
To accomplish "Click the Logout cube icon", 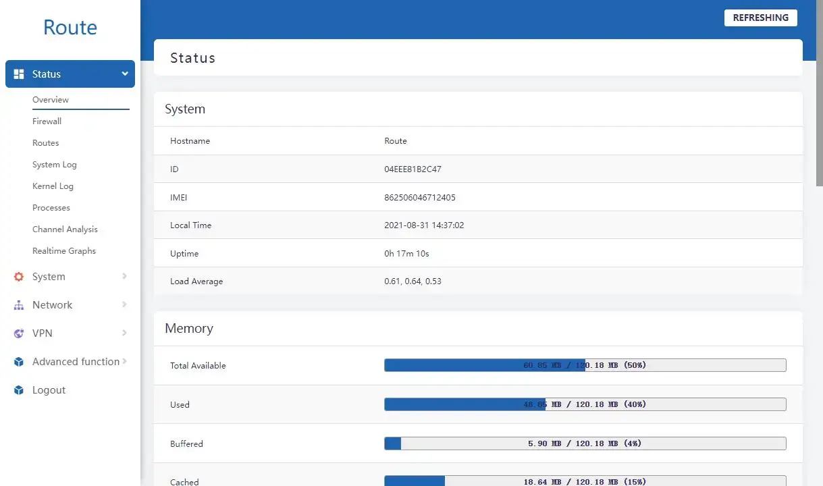I will pos(19,390).
